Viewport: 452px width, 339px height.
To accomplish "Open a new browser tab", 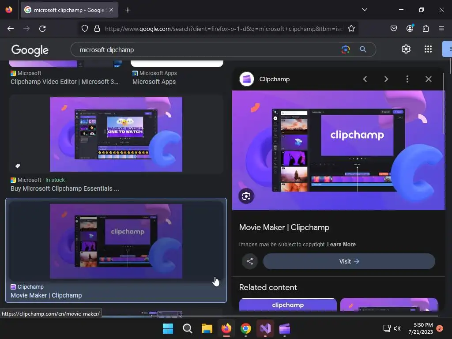I will pyautogui.click(x=128, y=10).
